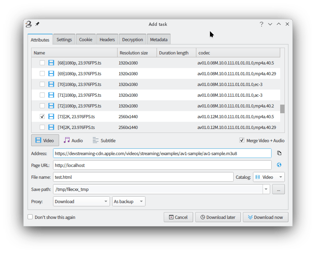Screen dimensions: 316x254
Task: Select the Subtitle stream type button
Action: click(104, 140)
